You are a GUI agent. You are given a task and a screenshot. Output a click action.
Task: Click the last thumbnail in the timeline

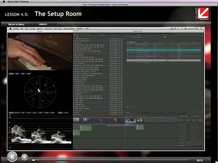[140, 120]
